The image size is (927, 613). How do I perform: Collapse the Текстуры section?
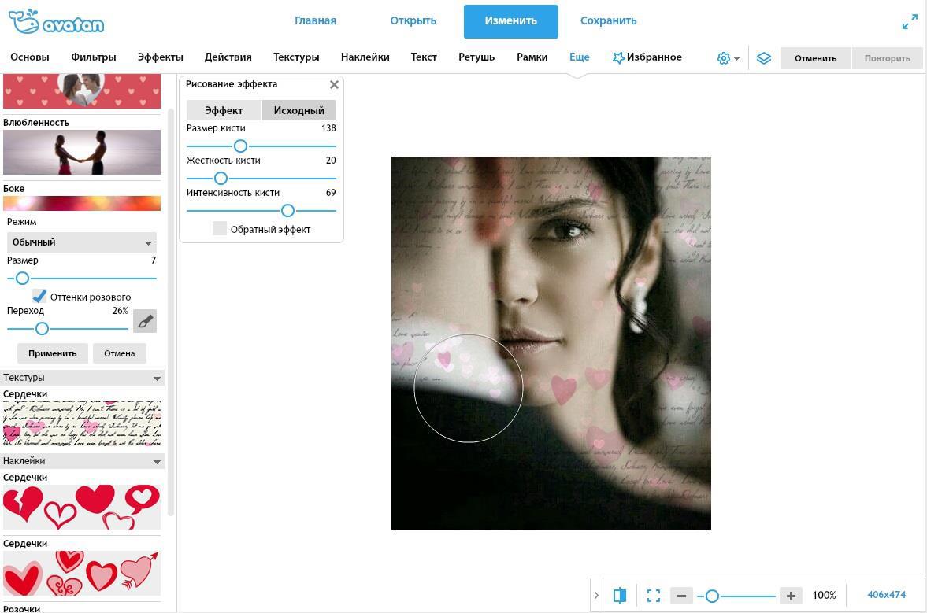pyautogui.click(x=157, y=379)
